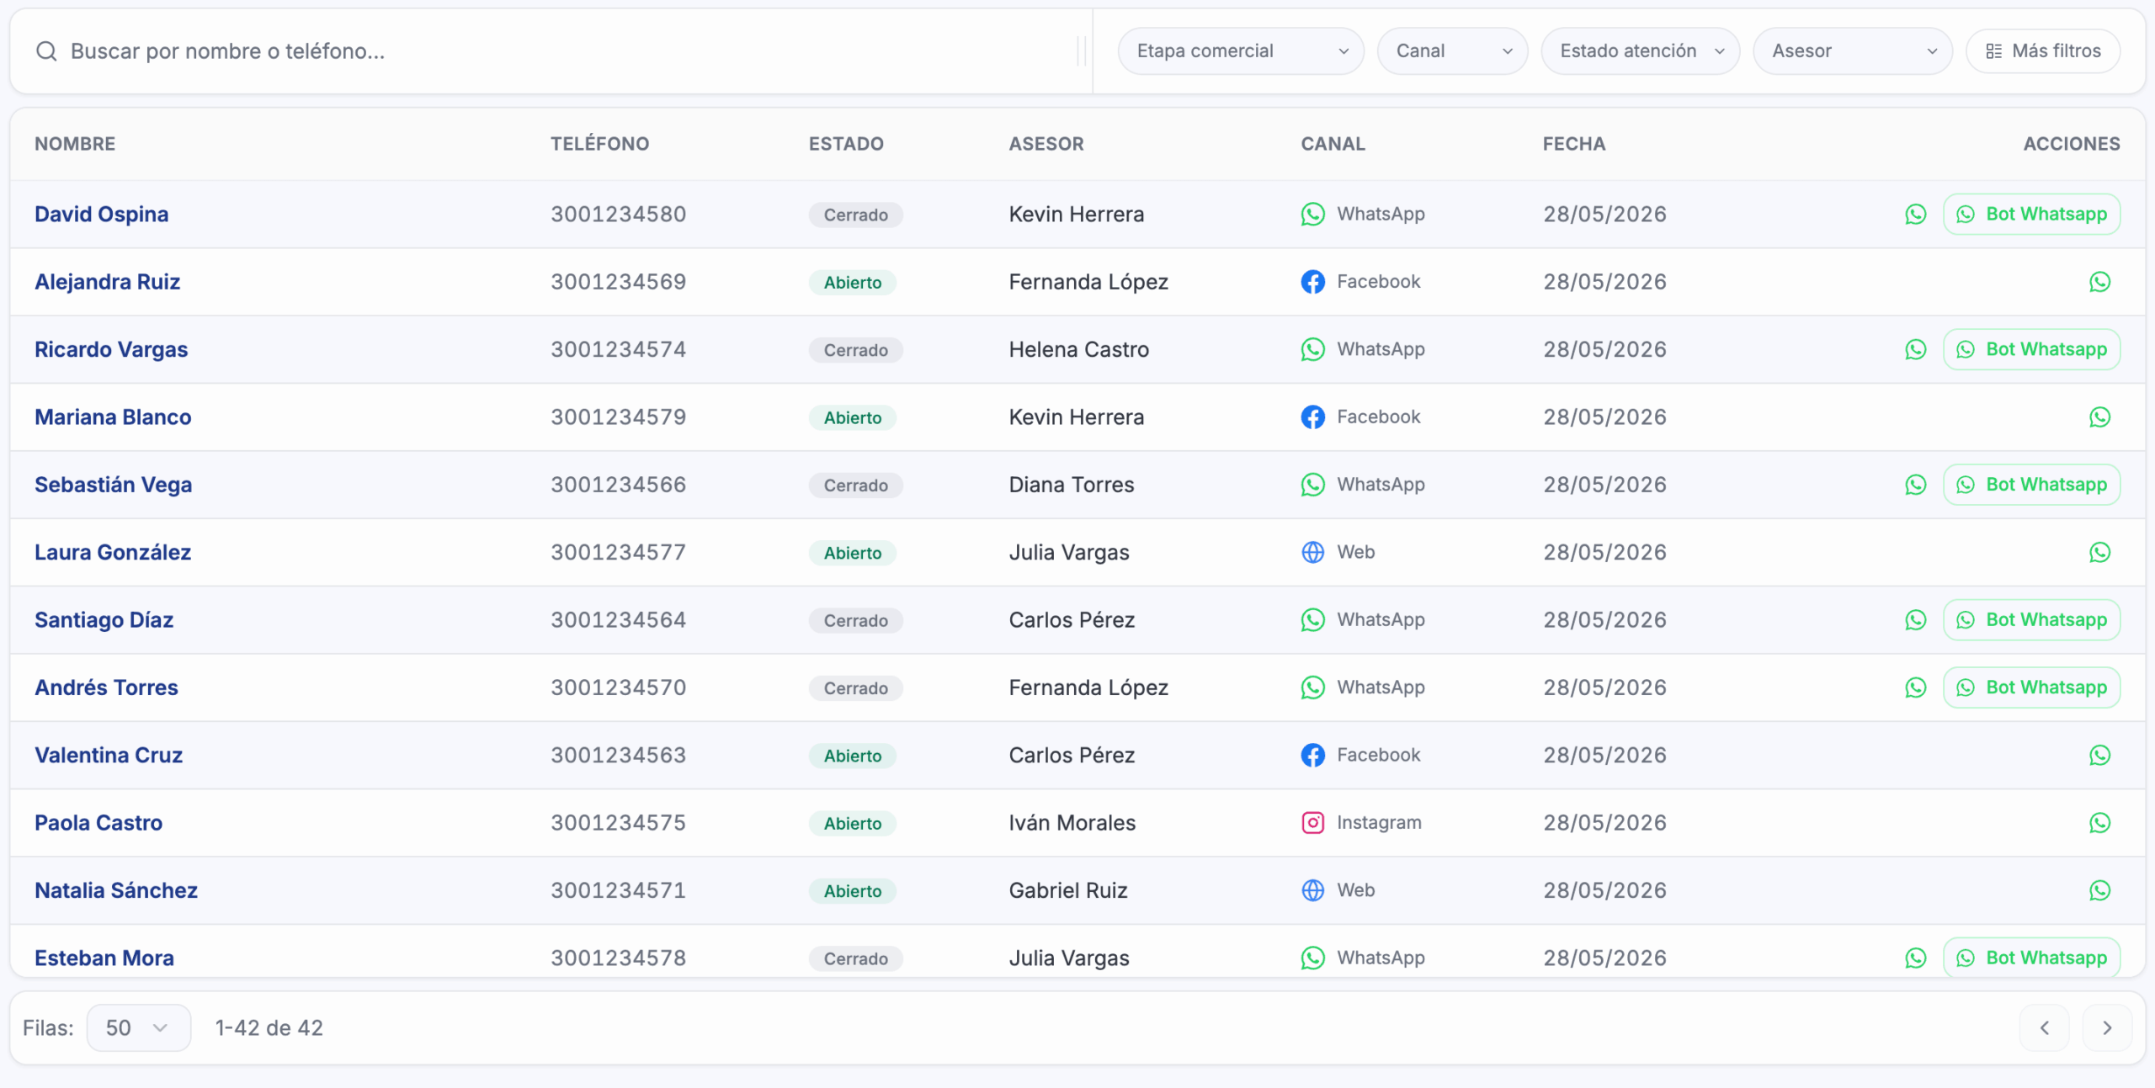The image size is (2155, 1088).
Task: Click WhatsApp icon in Sebastián Vega's actions
Action: click(1915, 485)
